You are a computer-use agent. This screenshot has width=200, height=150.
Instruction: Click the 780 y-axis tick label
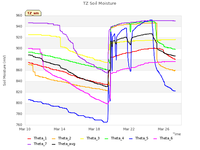tap(19, 114)
